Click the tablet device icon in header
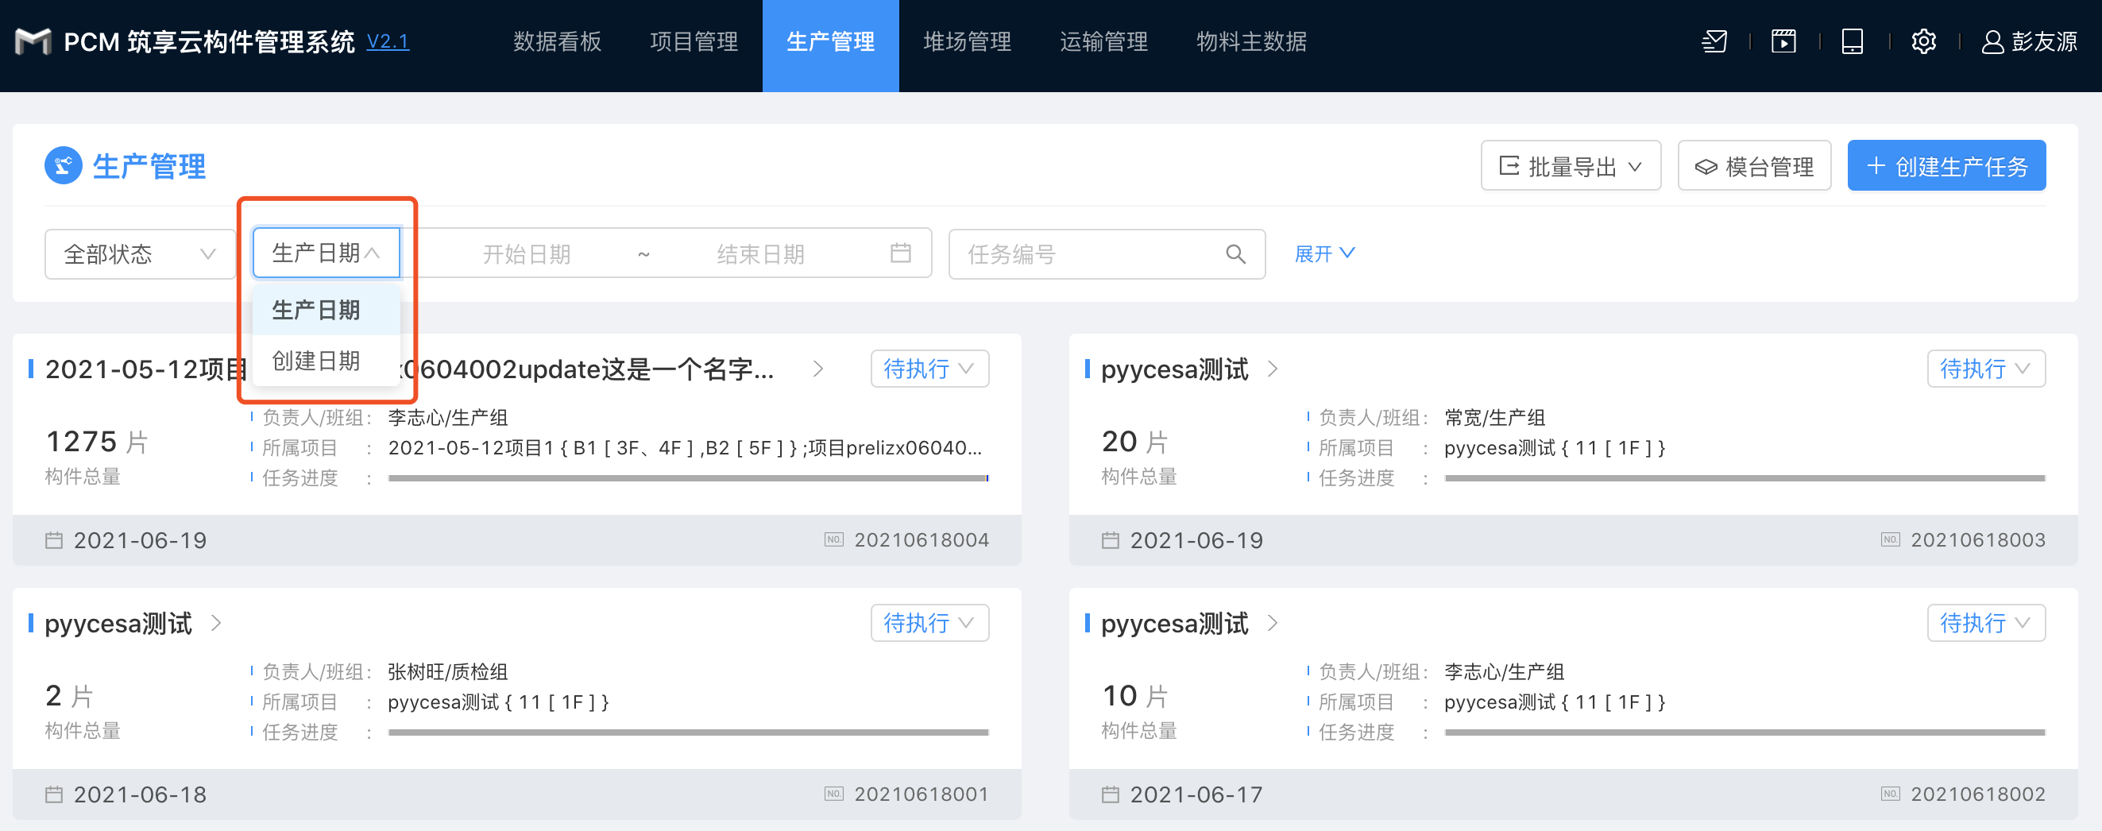The height and width of the screenshot is (831, 2102). pyautogui.click(x=1853, y=41)
